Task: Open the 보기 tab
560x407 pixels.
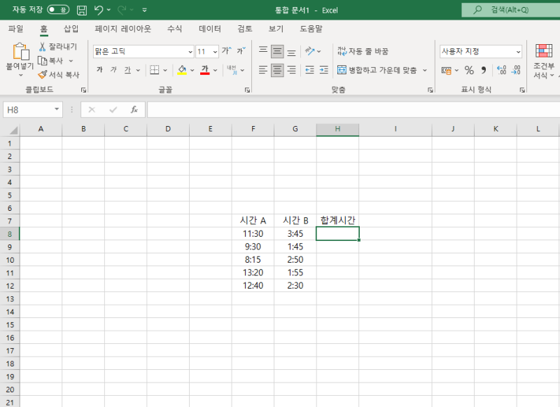Action: tap(276, 29)
